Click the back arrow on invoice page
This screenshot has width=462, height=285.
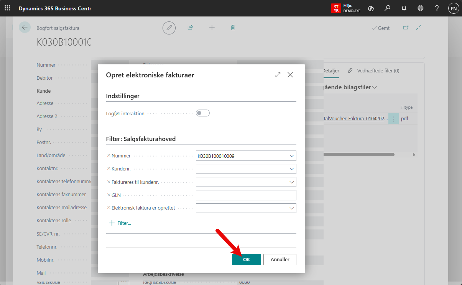point(25,27)
